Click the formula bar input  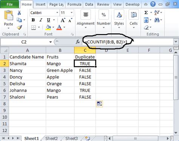pyautogui.click(x=128, y=42)
